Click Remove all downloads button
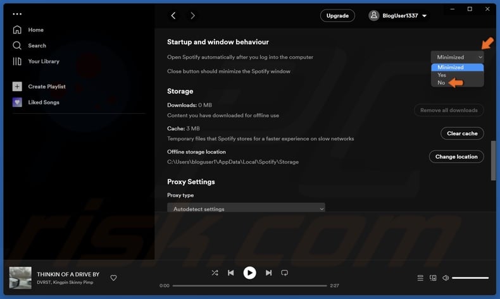The width and height of the screenshot is (500, 299). click(449, 110)
